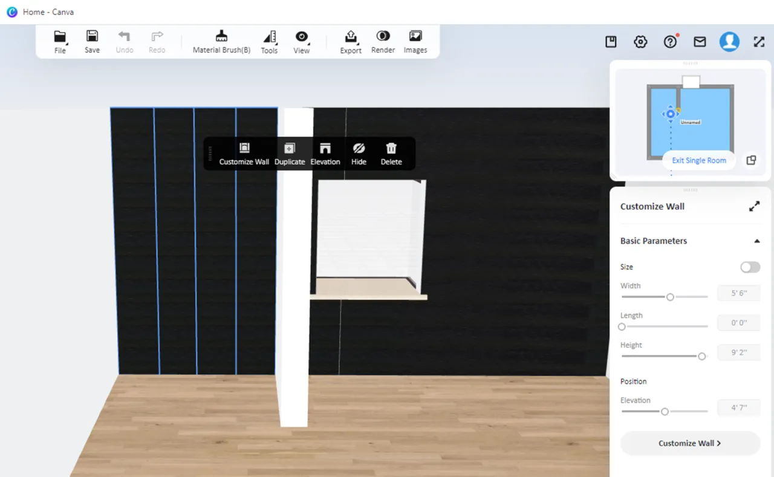Click the Customize Wall button at panel bottom
The image size is (774, 477).
[690, 443]
